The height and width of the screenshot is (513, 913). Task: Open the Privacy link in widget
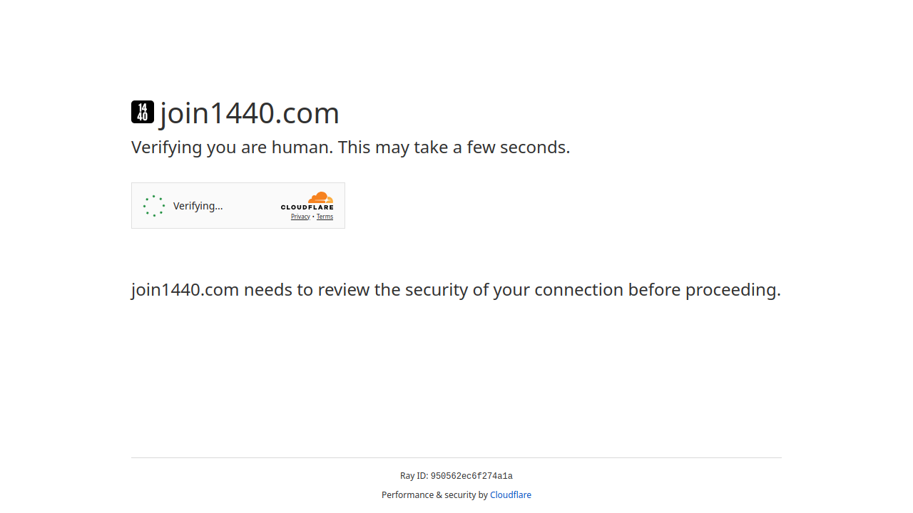300,217
